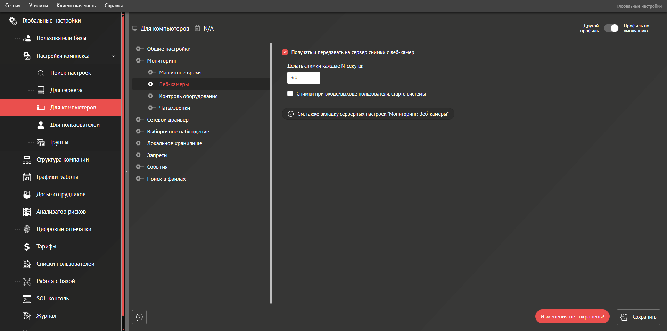Toggle the default profile switch
Image resolution: width=667 pixels, height=331 pixels.
pos(611,28)
